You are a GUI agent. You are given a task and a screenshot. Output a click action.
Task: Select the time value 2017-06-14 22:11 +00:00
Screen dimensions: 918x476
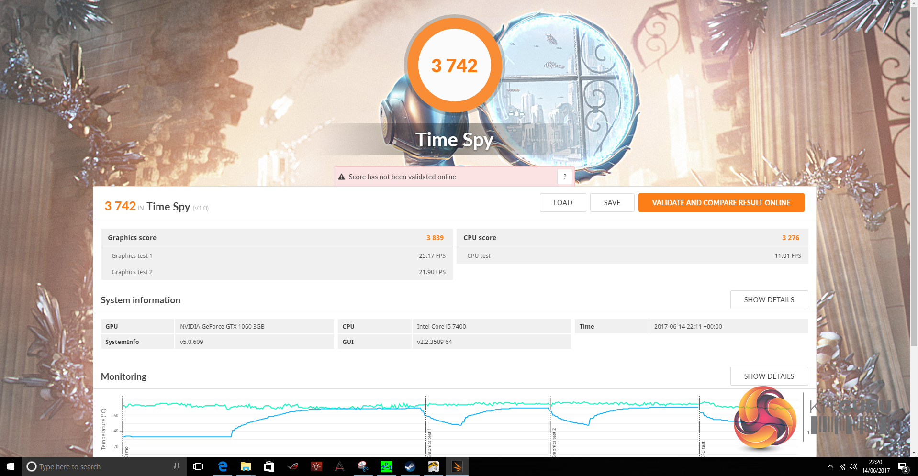(x=688, y=327)
